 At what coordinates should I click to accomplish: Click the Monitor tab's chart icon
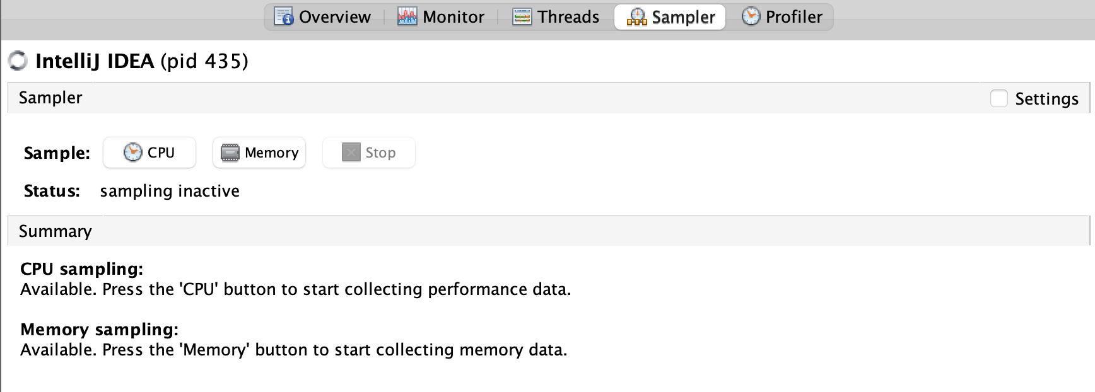tap(407, 16)
